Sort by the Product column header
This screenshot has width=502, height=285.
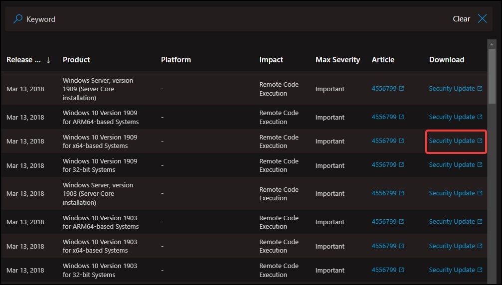tap(76, 60)
